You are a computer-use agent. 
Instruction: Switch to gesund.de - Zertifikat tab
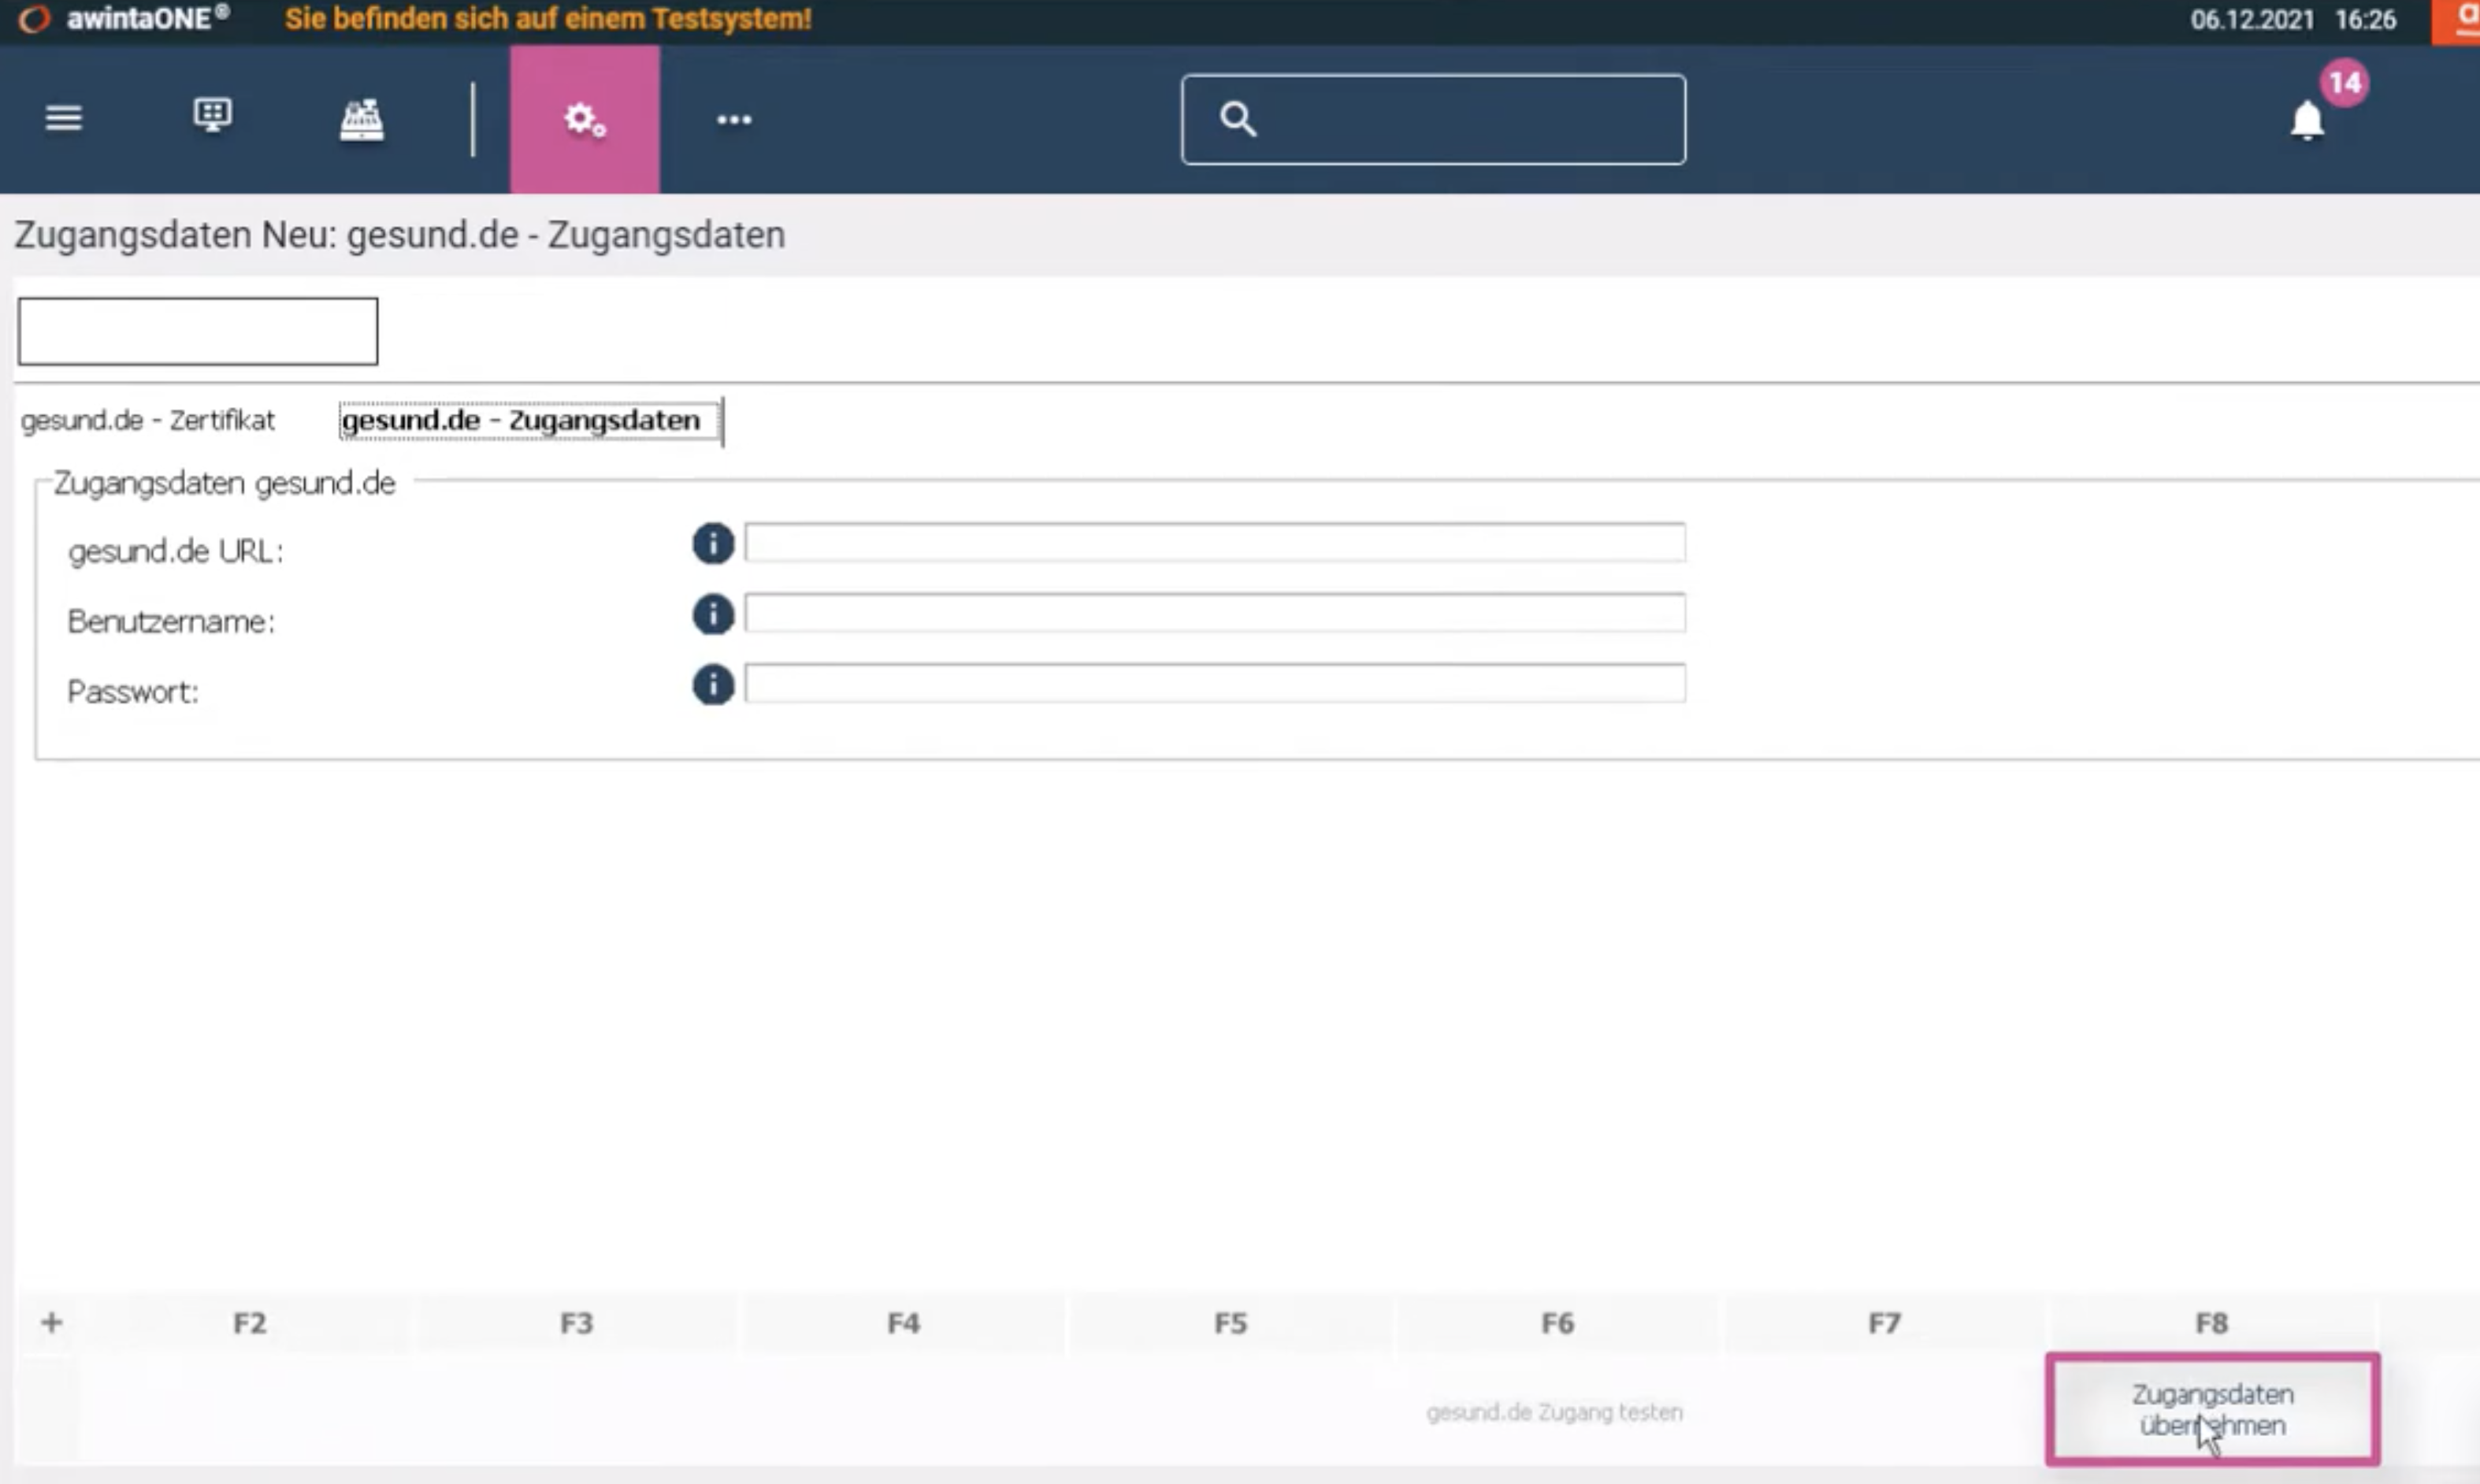[148, 420]
